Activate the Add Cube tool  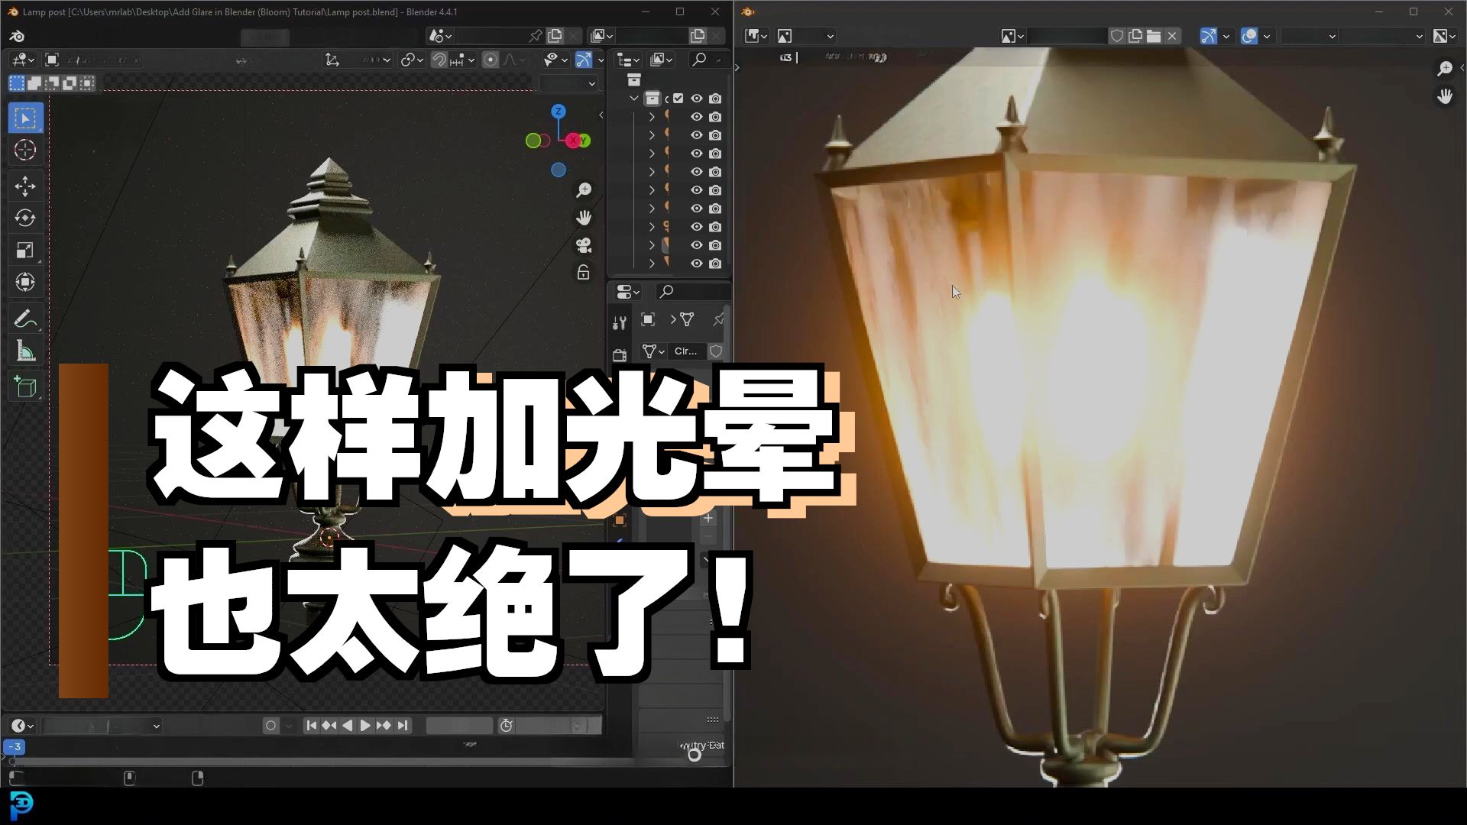(25, 387)
